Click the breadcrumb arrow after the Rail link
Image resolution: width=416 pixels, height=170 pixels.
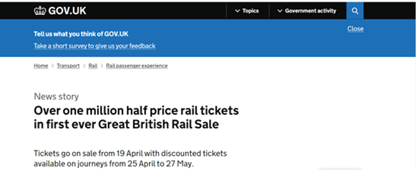click(x=102, y=65)
